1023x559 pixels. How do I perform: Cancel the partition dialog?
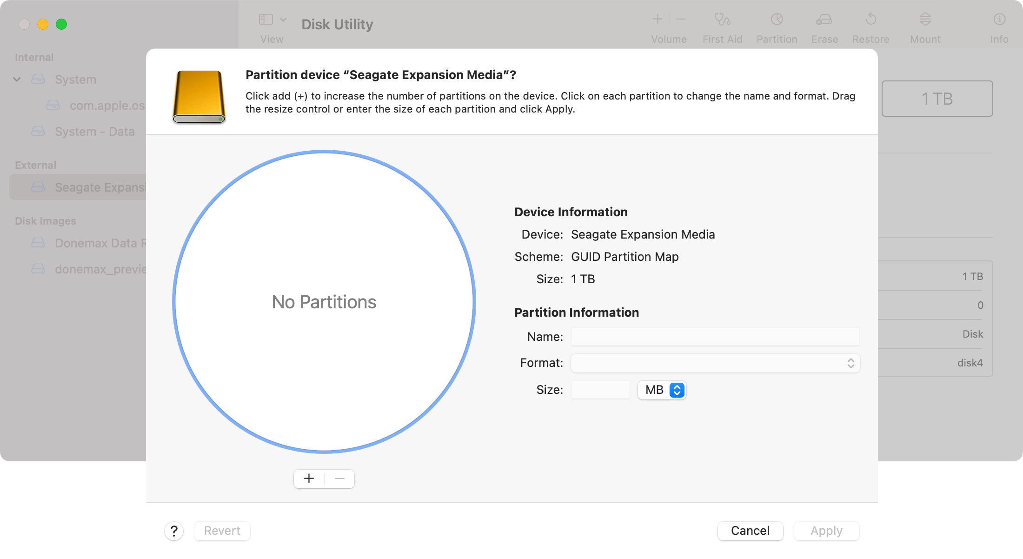point(750,530)
